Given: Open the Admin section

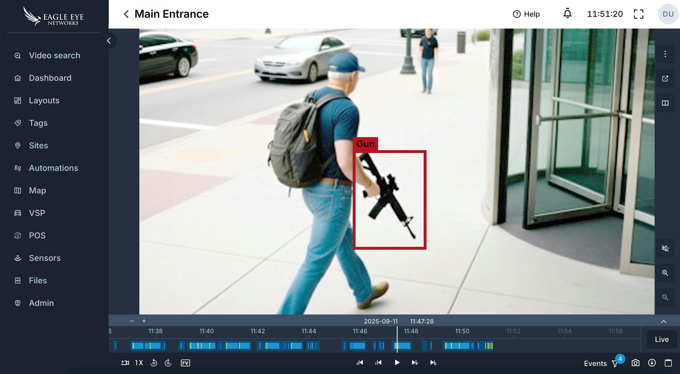Looking at the screenshot, I should [41, 303].
